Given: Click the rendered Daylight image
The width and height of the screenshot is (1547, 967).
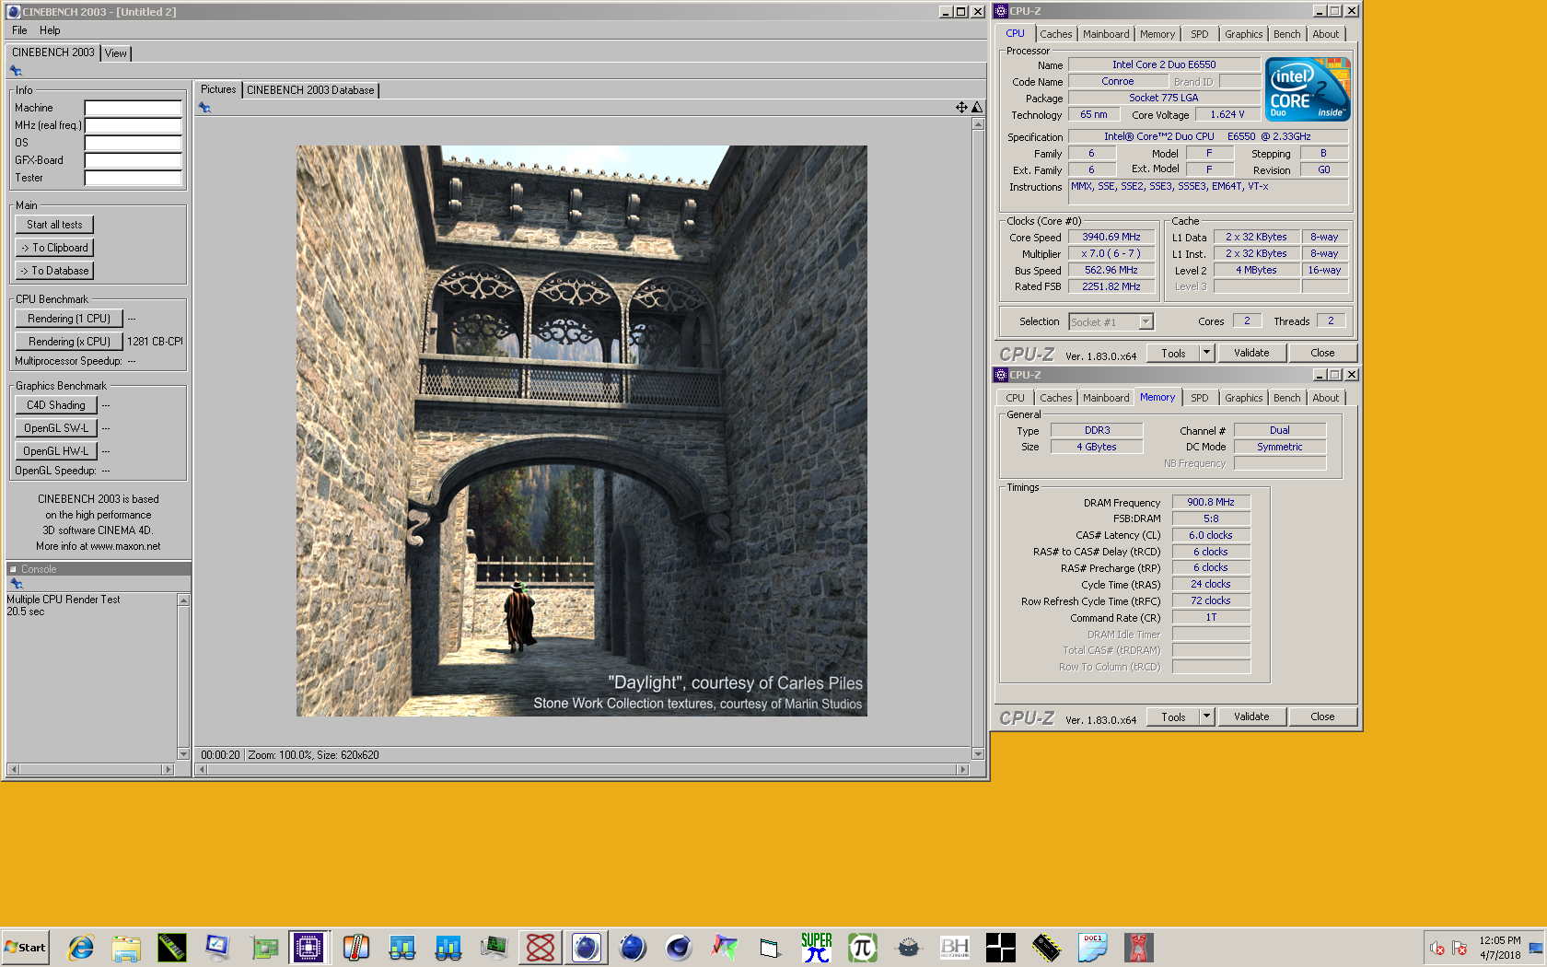Looking at the screenshot, I should [581, 430].
